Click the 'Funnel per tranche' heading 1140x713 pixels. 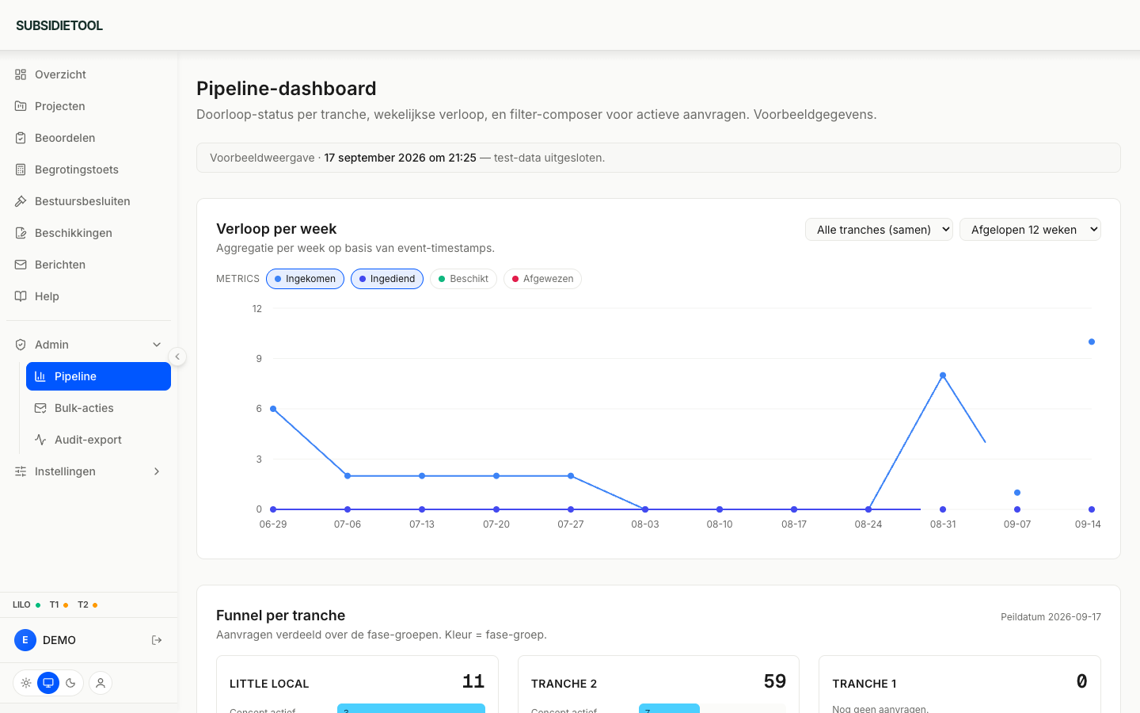coord(280,616)
